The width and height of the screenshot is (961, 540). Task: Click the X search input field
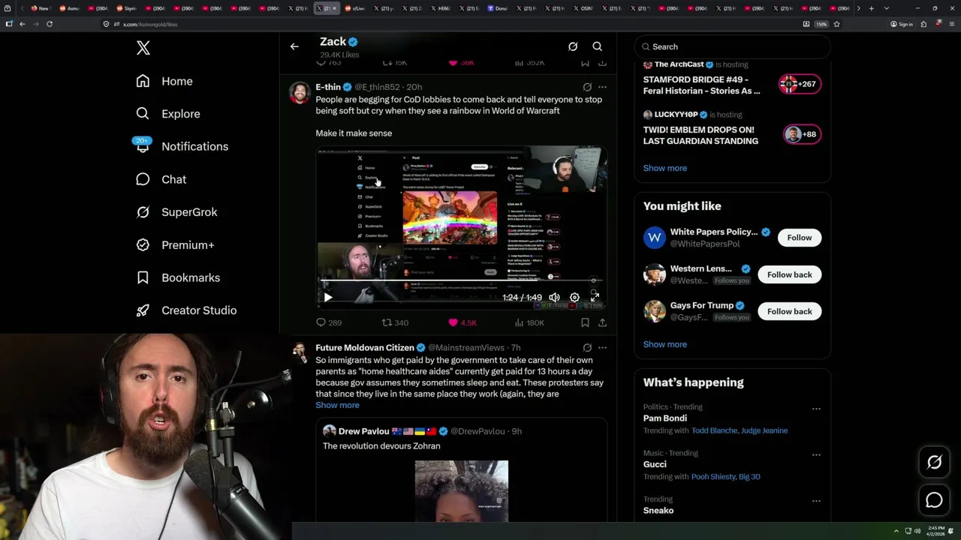point(732,46)
